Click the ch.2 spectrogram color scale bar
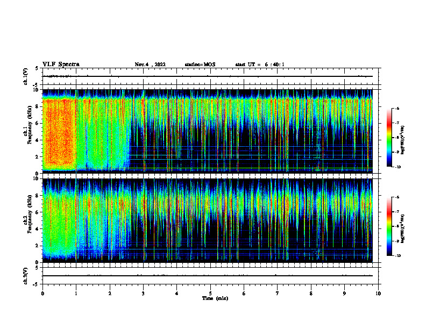The image size is (426, 329). pos(389,226)
